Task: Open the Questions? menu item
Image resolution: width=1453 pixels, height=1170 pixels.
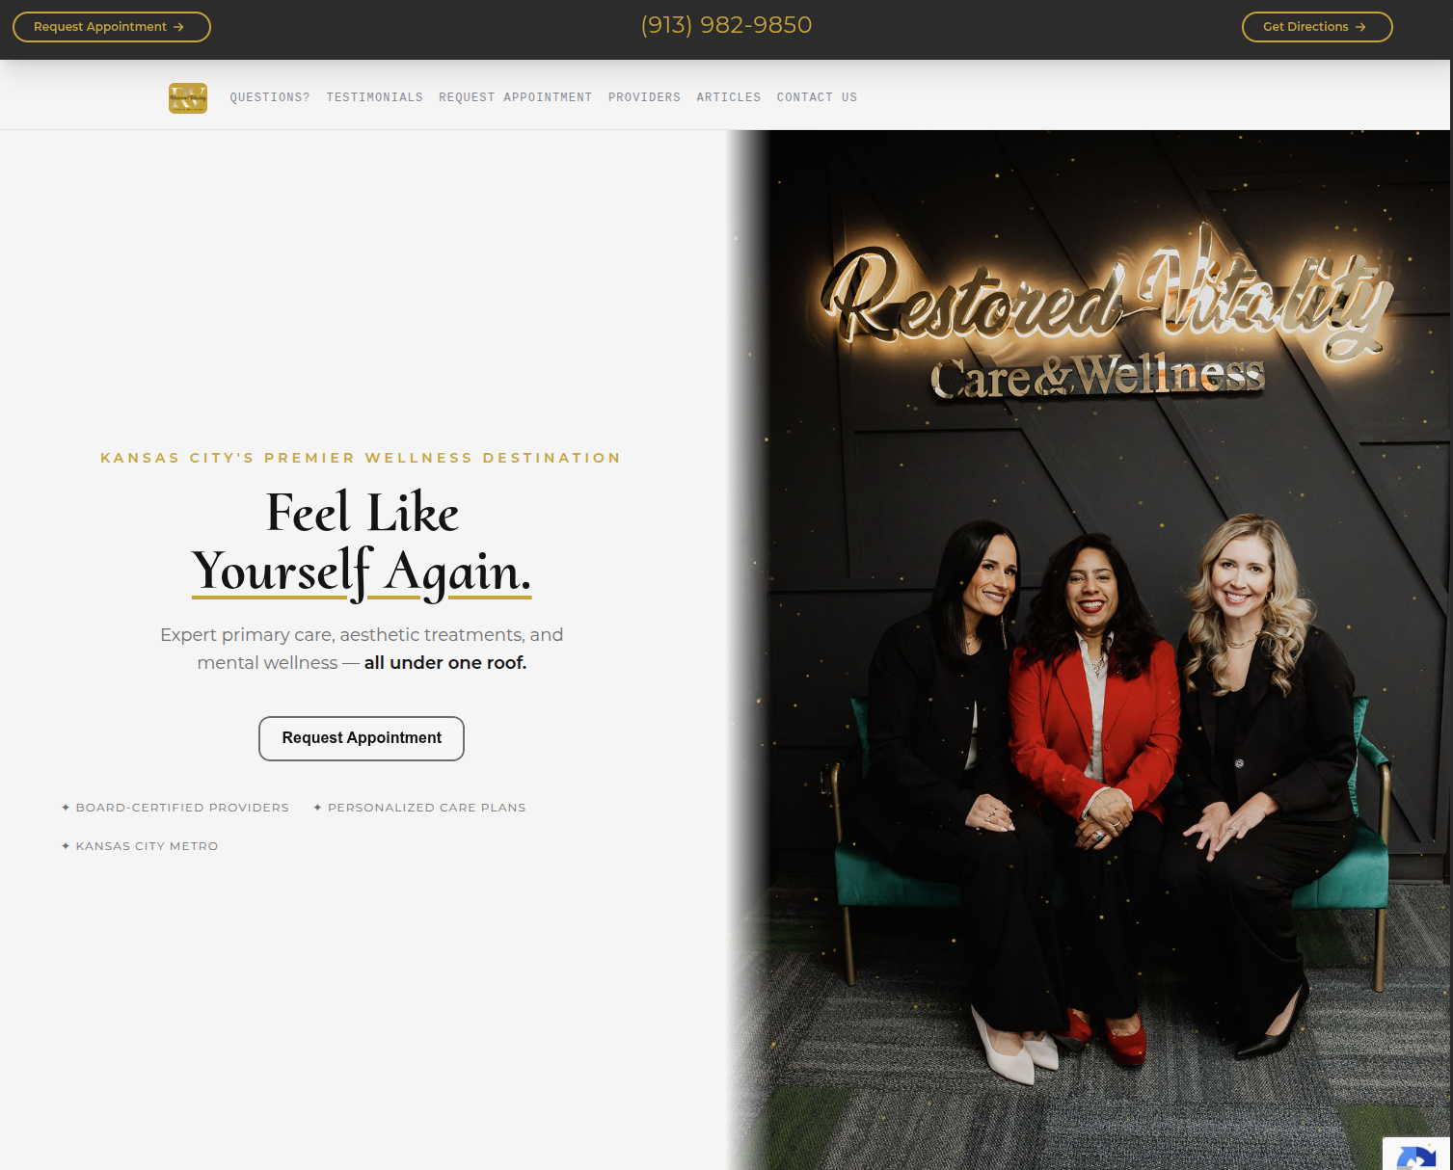Action: click(x=270, y=97)
